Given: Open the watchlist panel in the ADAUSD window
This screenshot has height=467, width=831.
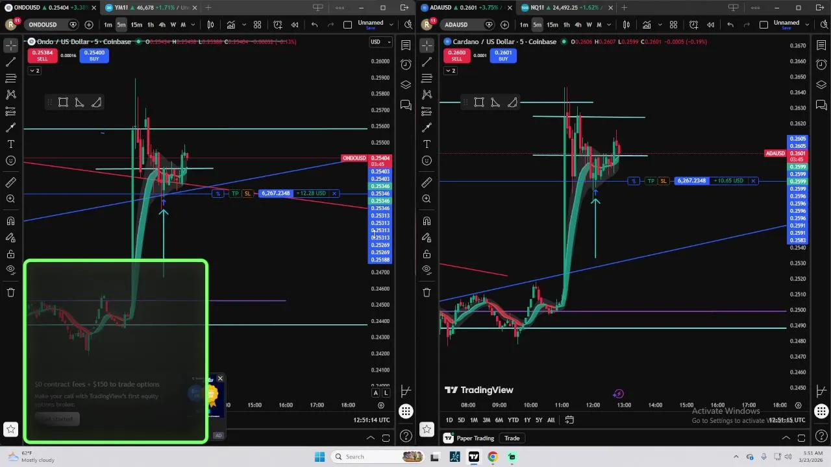Looking at the screenshot, I should coord(821,45).
